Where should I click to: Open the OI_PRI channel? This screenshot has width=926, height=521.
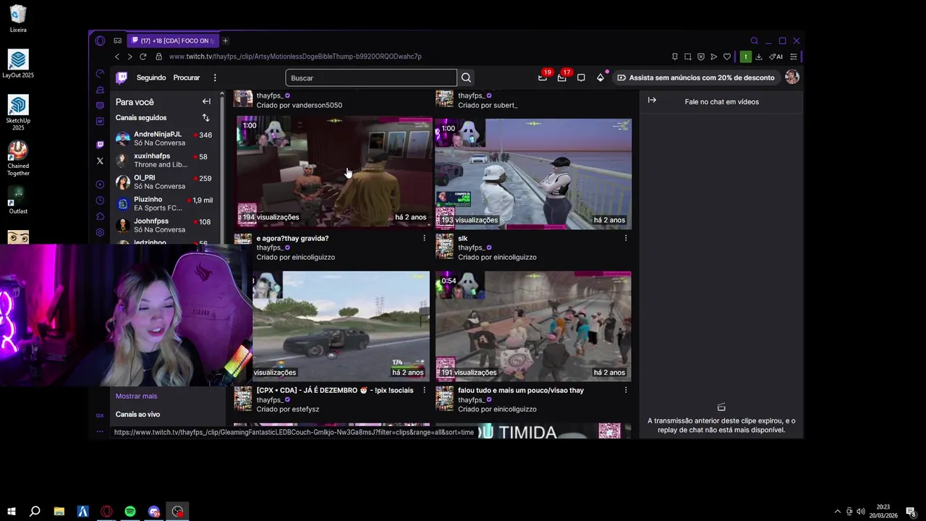pos(167,182)
